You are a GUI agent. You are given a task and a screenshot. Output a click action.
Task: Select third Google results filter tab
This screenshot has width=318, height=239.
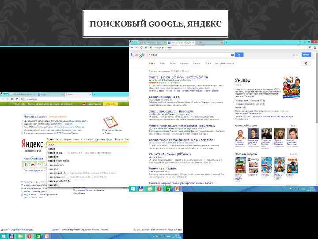[x=173, y=63]
